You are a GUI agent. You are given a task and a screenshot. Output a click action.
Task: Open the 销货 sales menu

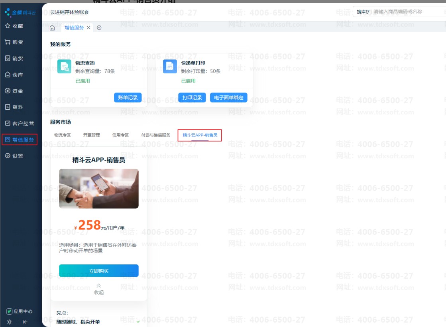(14, 58)
